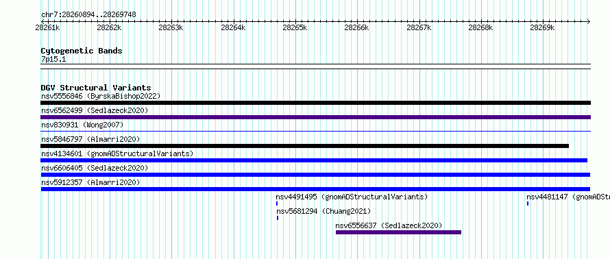Click the blue bar under nsv6606405
The height and width of the screenshot is (259, 610).
click(315, 175)
